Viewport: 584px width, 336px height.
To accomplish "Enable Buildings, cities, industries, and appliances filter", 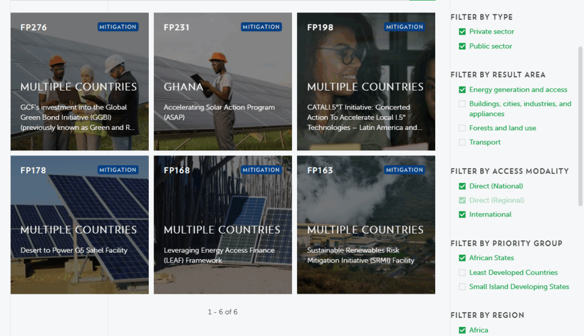I will 462,104.
